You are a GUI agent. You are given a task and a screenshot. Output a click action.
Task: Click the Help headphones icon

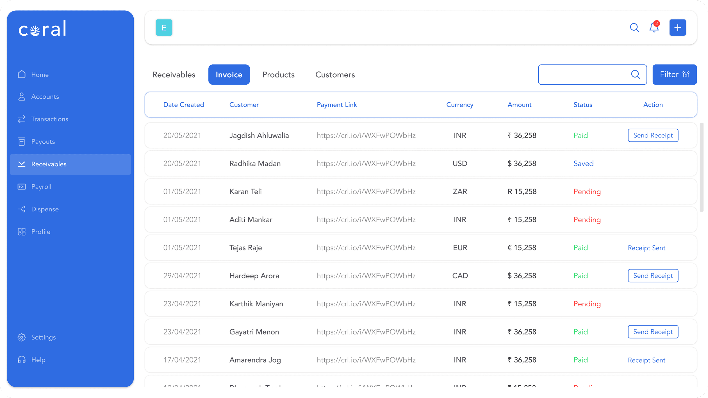[x=22, y=360]
